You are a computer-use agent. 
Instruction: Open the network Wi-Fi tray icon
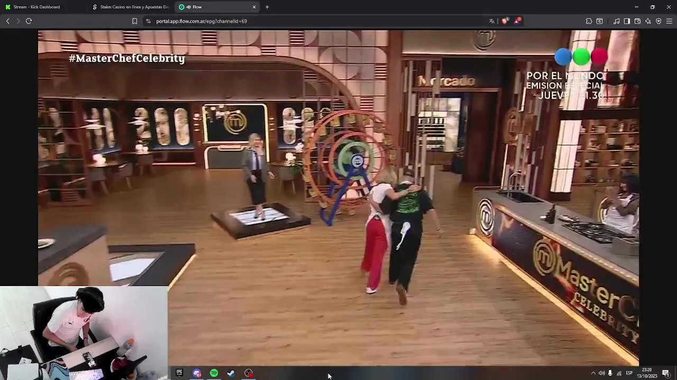pos(619,373)
